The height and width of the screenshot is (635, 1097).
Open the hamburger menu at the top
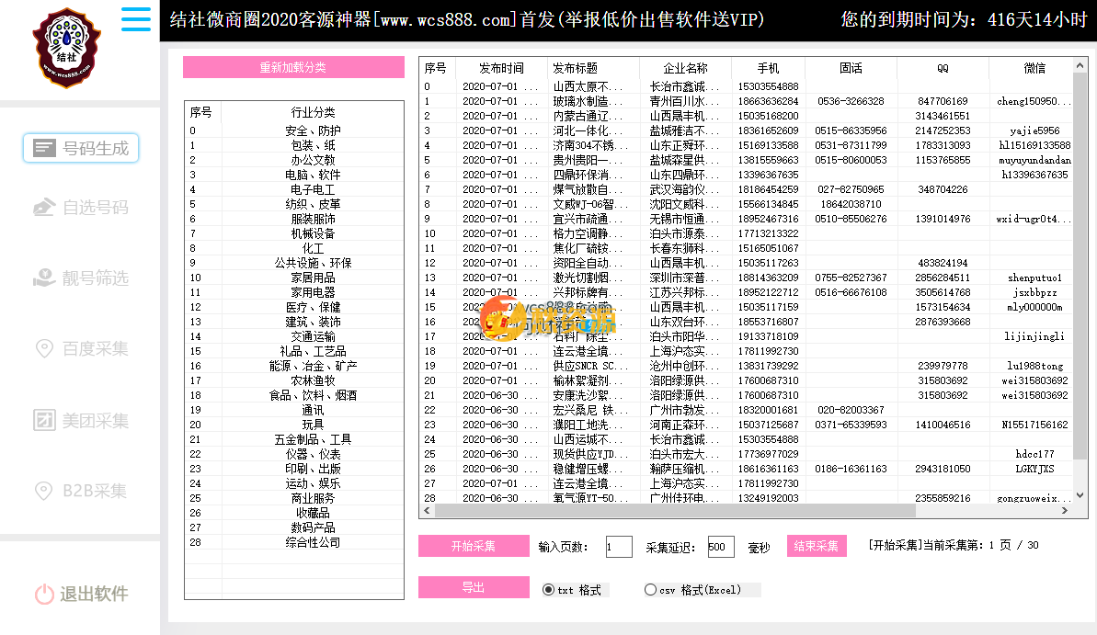click(135, 19)
